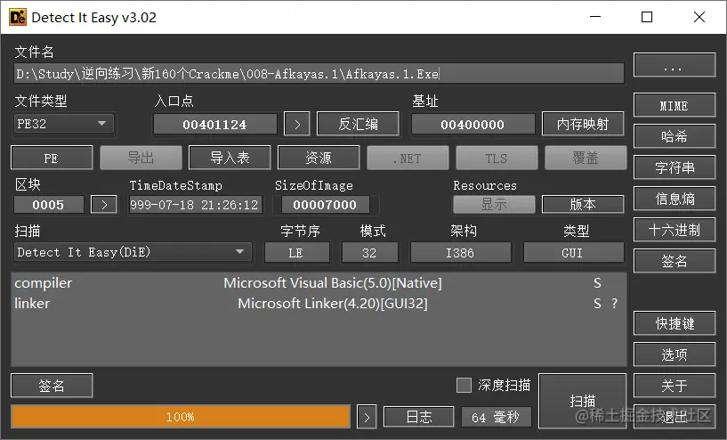Screen dimensions: 727x440
Task: Click the MIME button
Action: pos(674,105)
